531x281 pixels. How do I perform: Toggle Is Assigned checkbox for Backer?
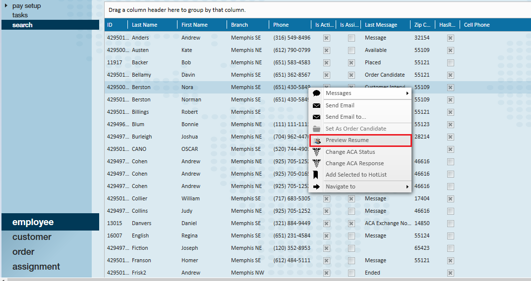352,62
